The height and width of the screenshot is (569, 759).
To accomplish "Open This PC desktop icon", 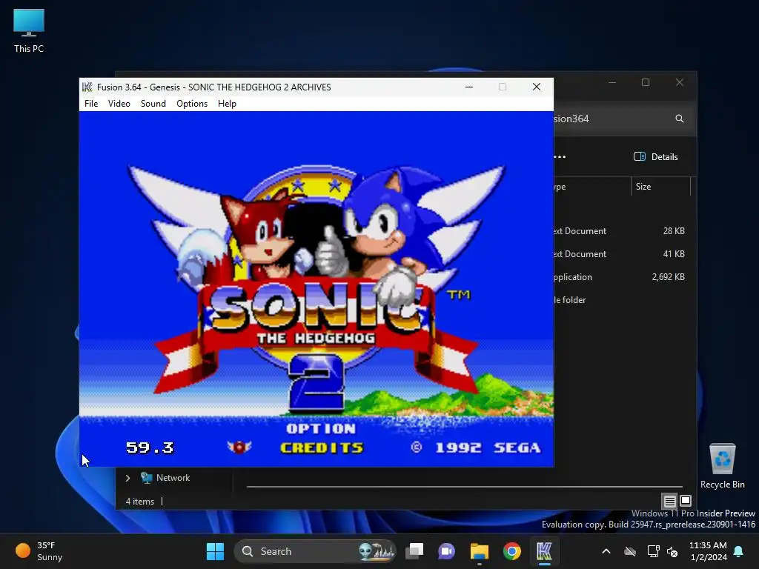I will [x=29, y=30].
